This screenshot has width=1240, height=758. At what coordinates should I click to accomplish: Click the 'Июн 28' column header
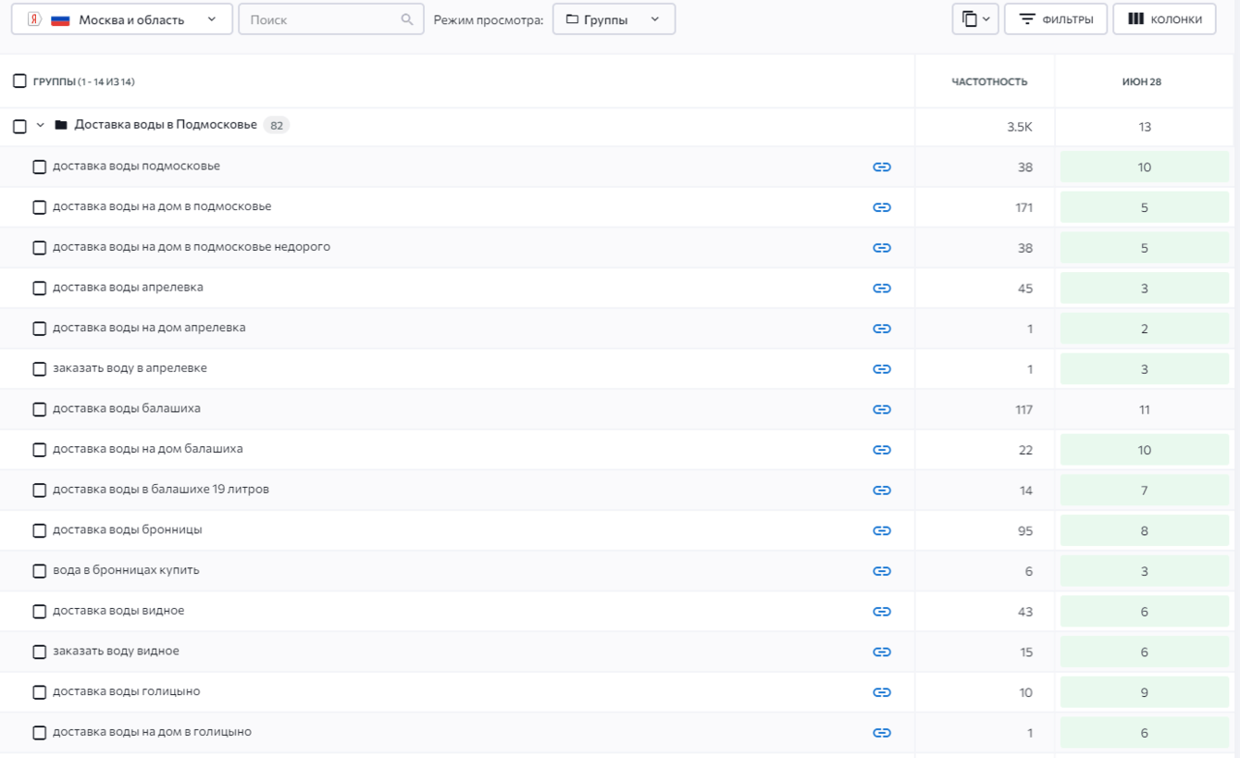click(1141, 81)
